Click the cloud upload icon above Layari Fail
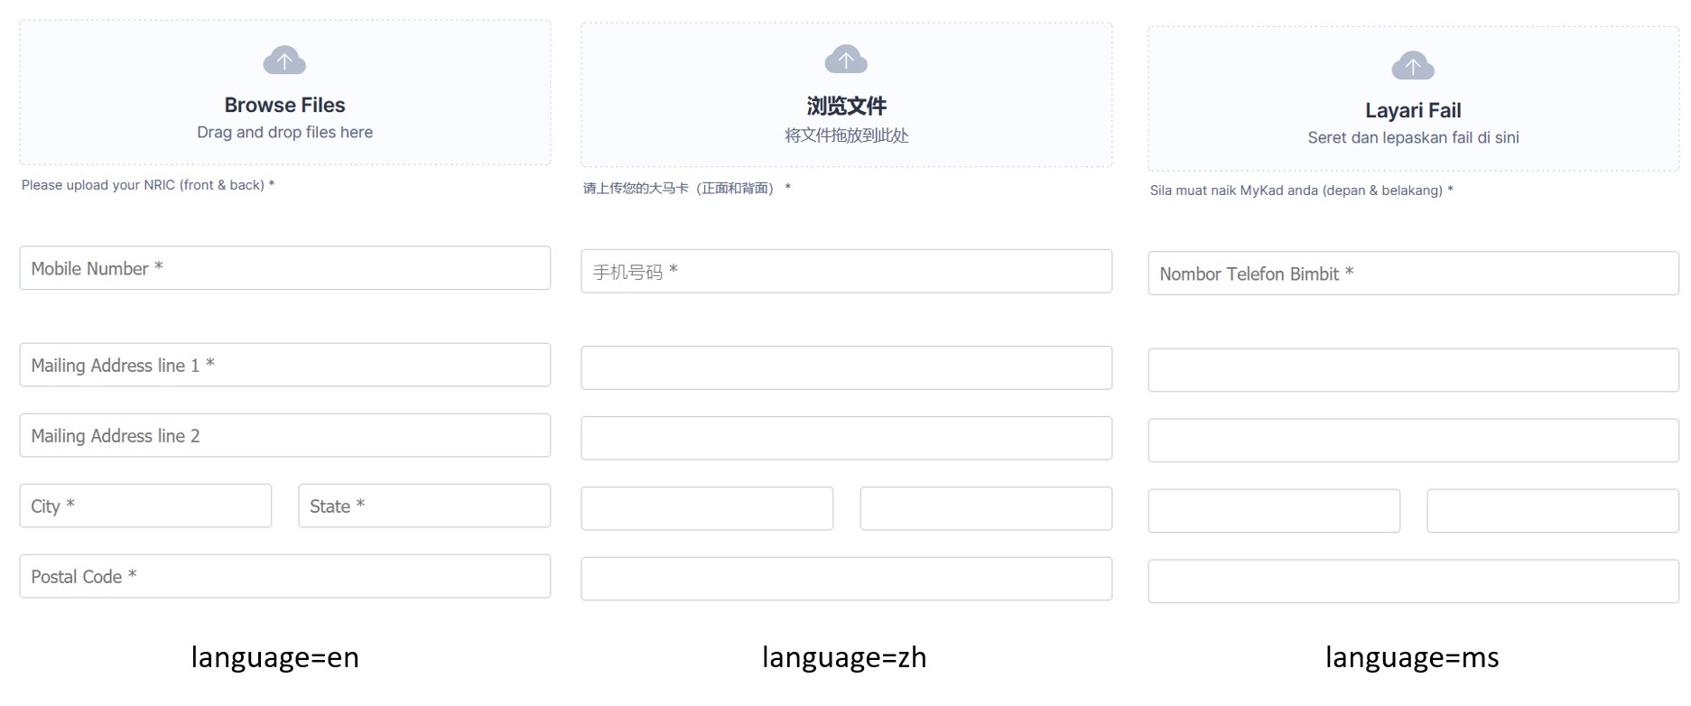 click(1413, 65)
